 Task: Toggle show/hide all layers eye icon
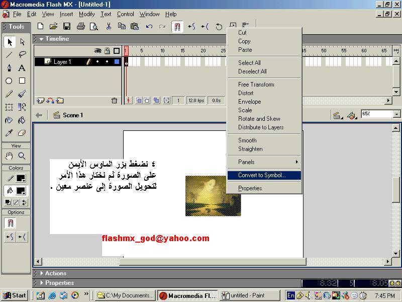(97, 51)
